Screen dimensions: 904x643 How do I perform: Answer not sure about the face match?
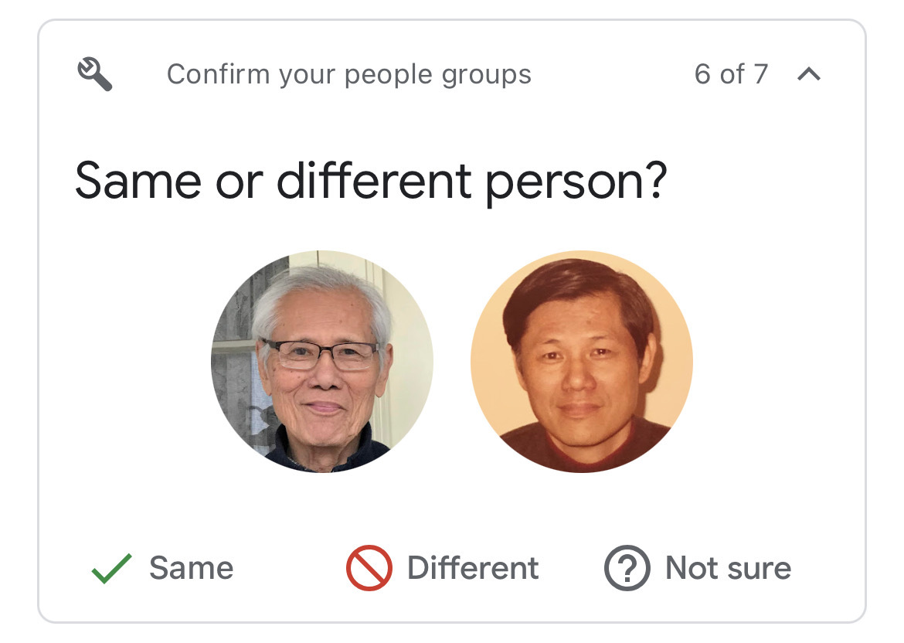click(698, 568)
